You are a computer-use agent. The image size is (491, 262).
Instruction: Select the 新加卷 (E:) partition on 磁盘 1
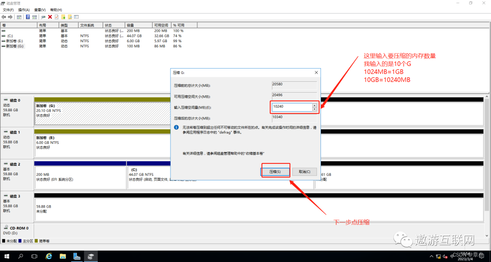tap(102, 145)
